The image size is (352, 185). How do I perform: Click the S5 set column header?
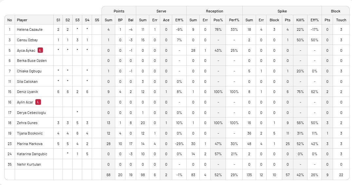click(x=97, y=20)
